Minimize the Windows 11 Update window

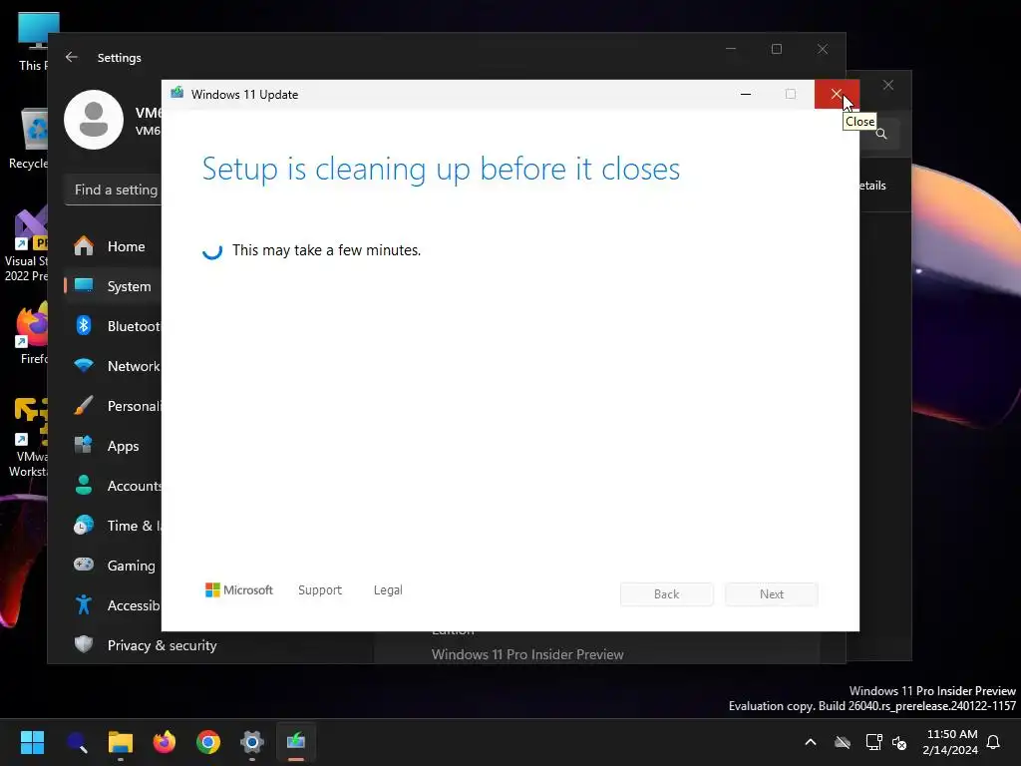[x=746, y=95]
